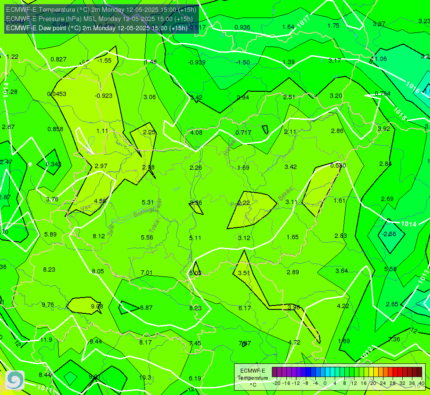Click the legend swatch above label 20
The height and width of the screenshot is (395, 430).
(371, 372)
